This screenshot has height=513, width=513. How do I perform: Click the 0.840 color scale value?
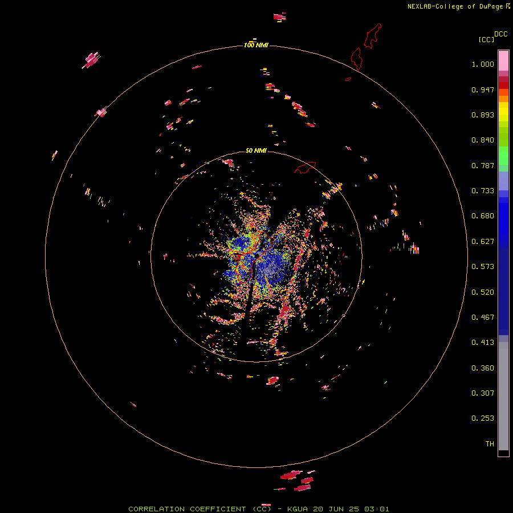[483, 140]
